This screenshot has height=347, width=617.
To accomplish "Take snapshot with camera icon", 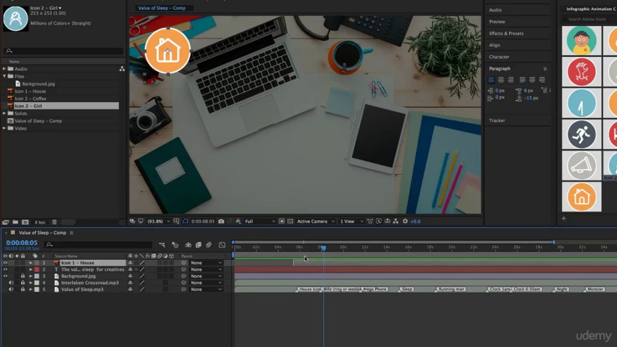I will [x=221, y=222].
